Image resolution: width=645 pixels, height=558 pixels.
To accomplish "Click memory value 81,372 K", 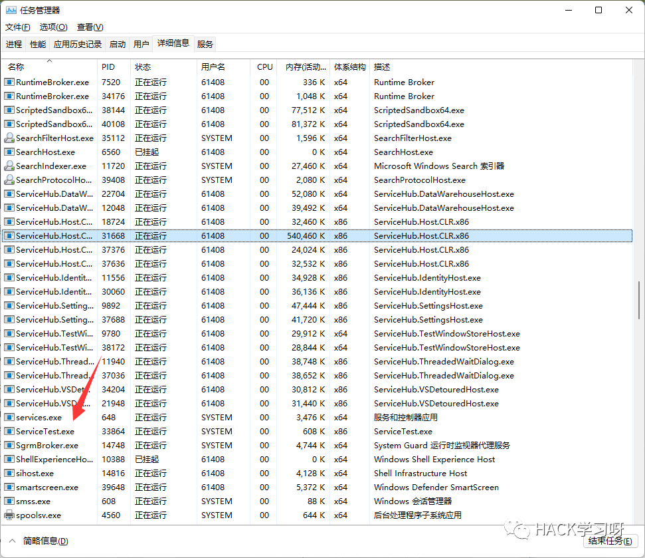I will click(x=308, y=124).
